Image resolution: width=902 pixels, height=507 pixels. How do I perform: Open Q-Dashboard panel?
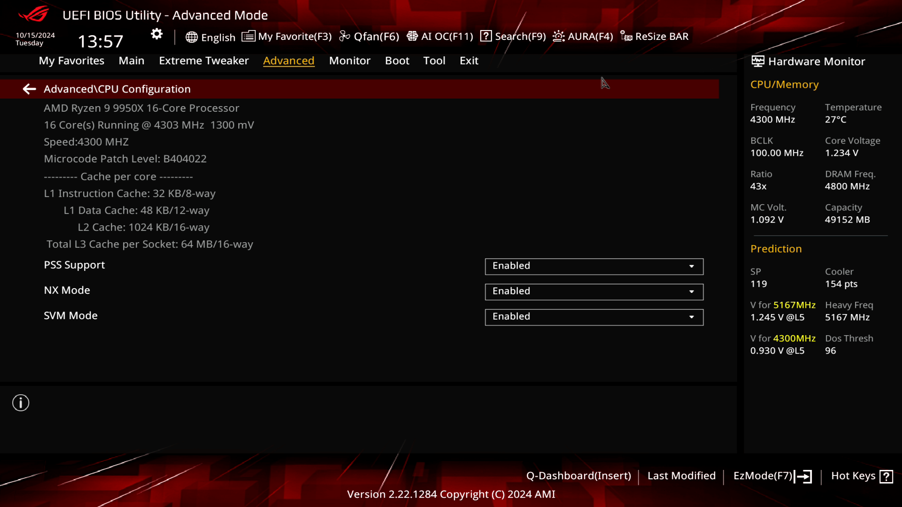pyautogui.click(x=578, y=476)
